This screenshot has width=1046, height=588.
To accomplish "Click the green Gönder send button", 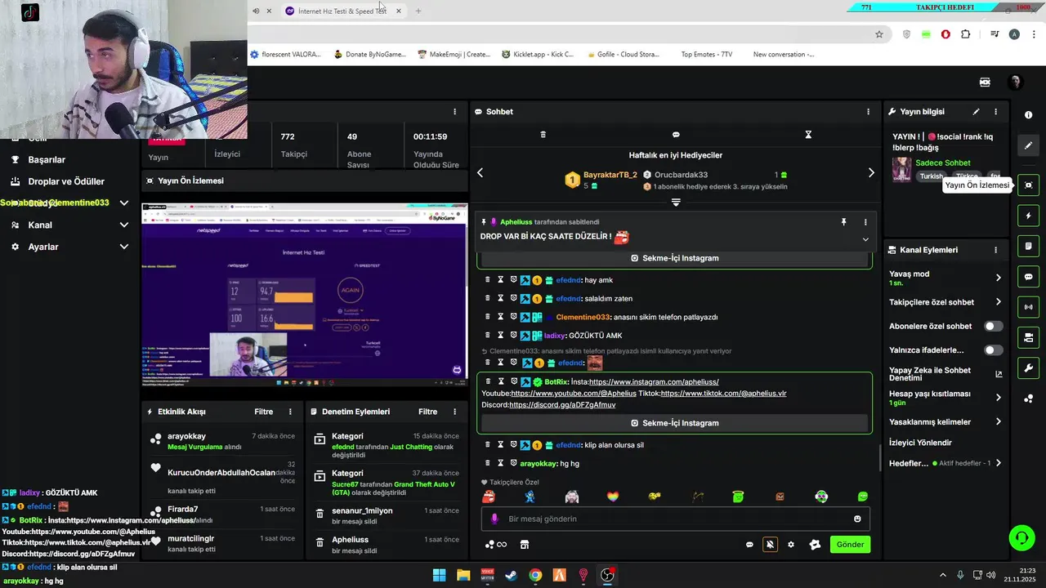I will pyautogui.click(x=850, y=545).
